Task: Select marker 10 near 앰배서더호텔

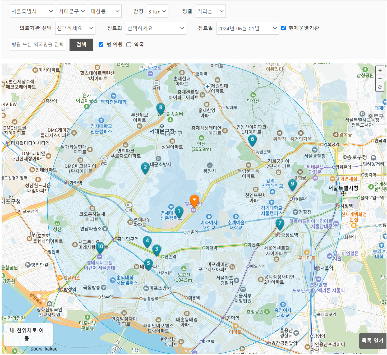Action: pyautogui.click(x=100, y=247)
